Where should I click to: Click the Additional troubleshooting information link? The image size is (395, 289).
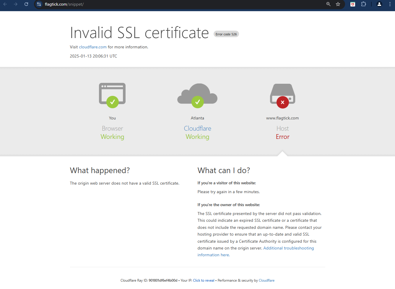click(288, 248)
